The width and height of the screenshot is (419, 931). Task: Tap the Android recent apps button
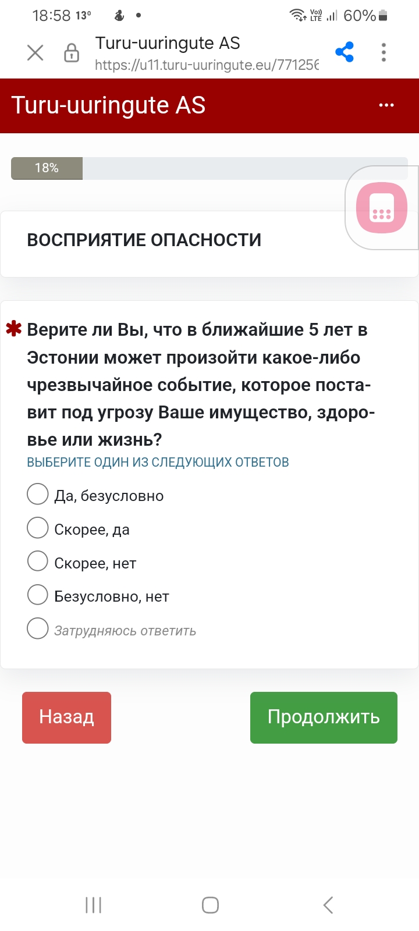93,905
